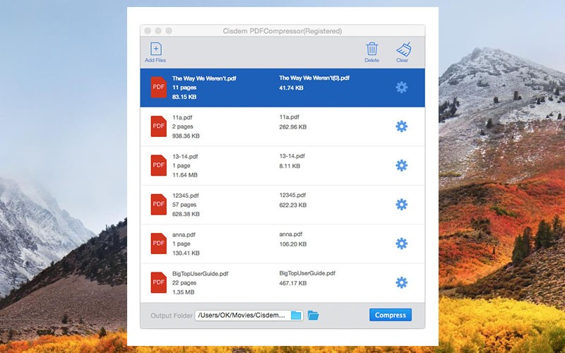Click the Output Folder path field
This screenshot has width=565, height=353.
click(x=249, y=315)
